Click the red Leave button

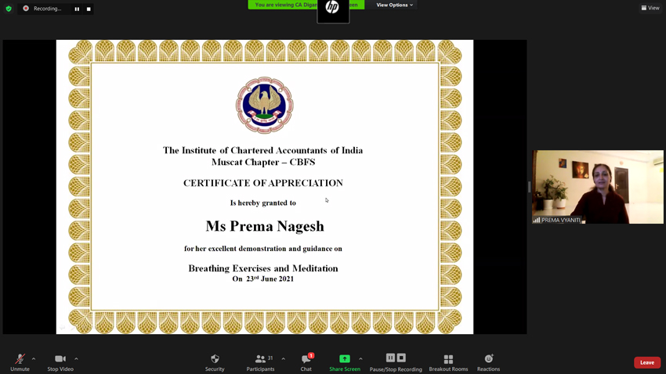point(646,362)
